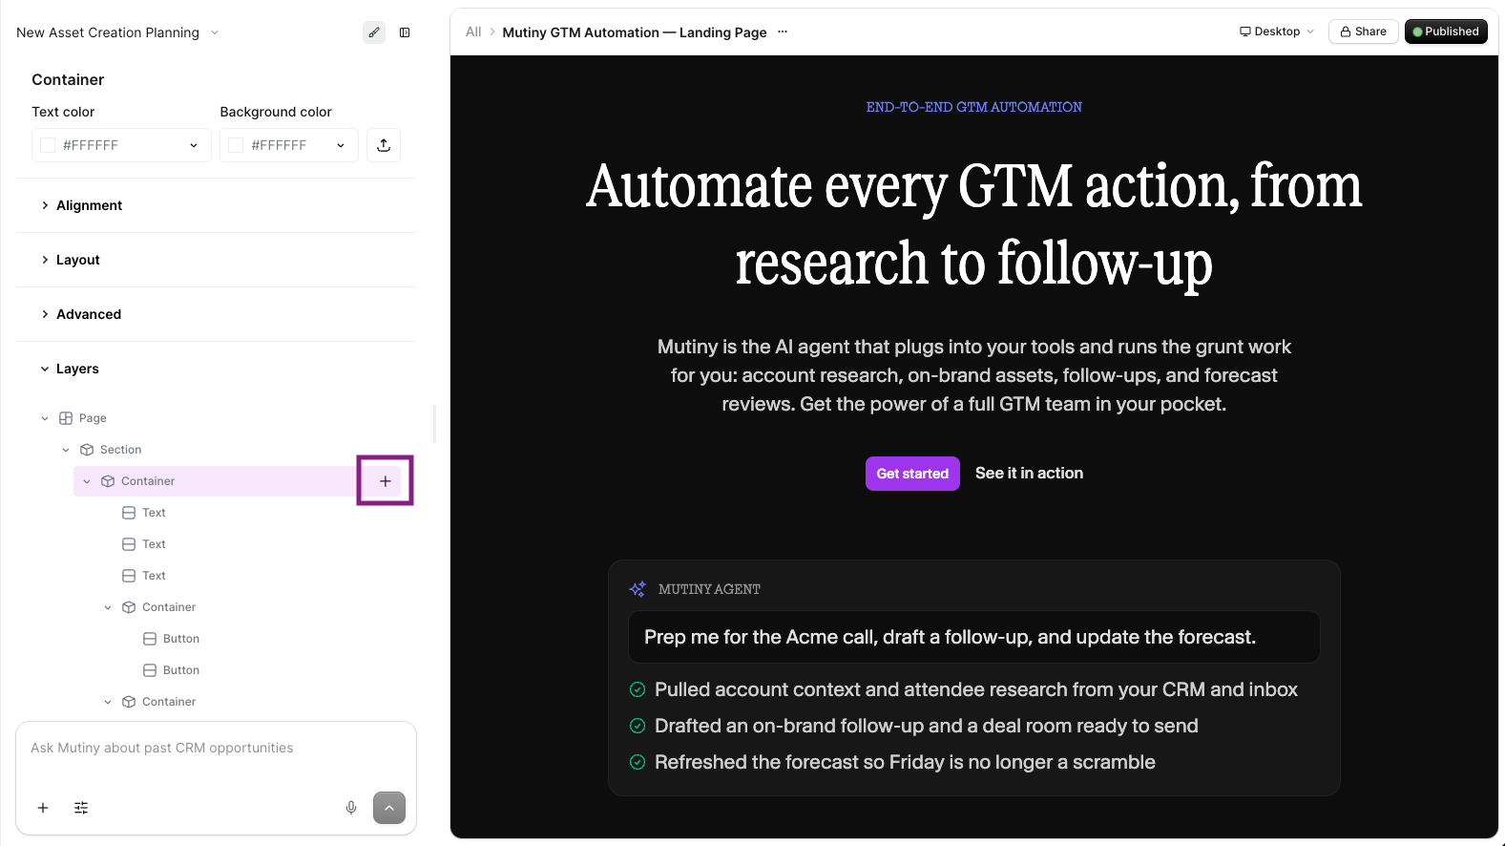Click the Share button
The image size is (1505, 846).
coord(1364,32)
